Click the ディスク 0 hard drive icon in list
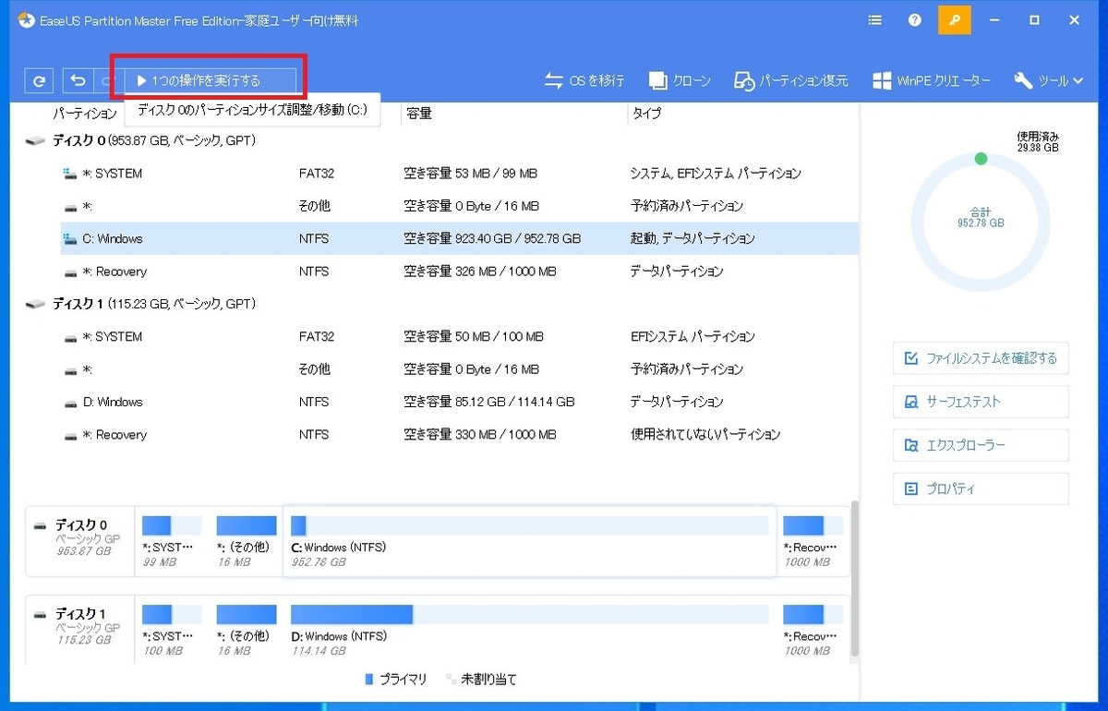Image resolution: width=1108 pixels, height=711 pixels. click(x=35, y=141)
